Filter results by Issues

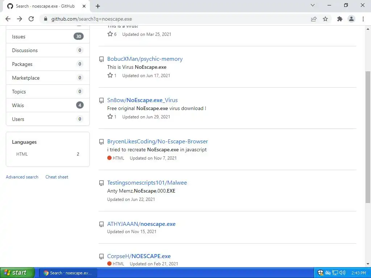48,37
